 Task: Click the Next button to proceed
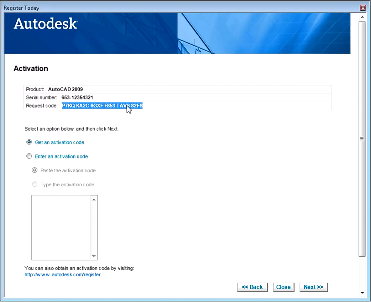[313, 287]
